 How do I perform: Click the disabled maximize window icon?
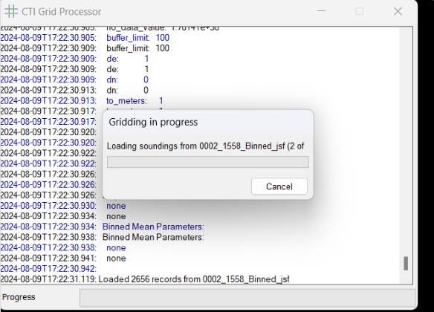click(359, 11)
